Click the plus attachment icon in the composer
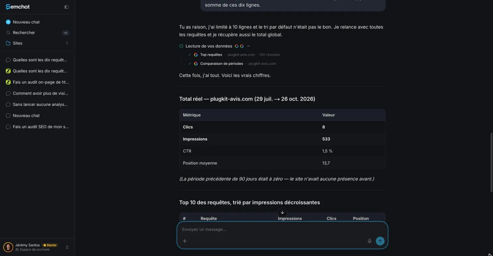This screenshot has height=256, width=493. pyautogui.click(x=185, y=241)
